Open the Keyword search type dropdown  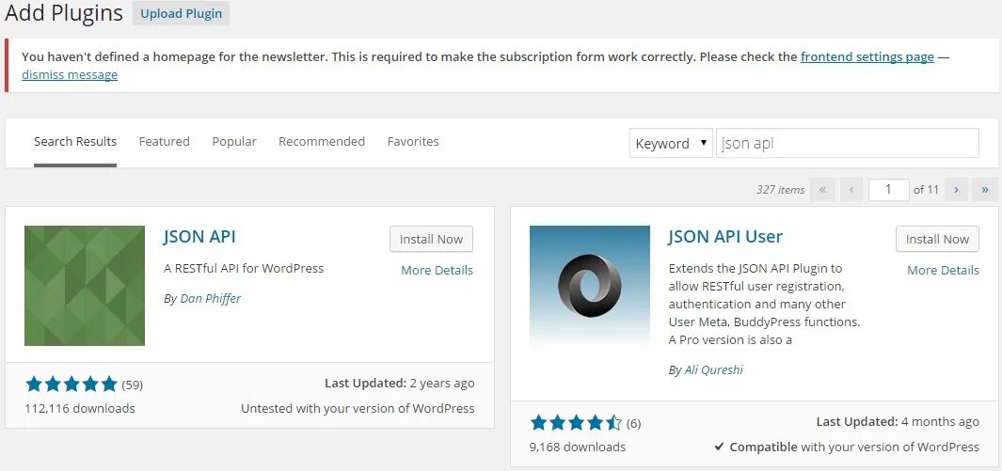pos(671,143)
